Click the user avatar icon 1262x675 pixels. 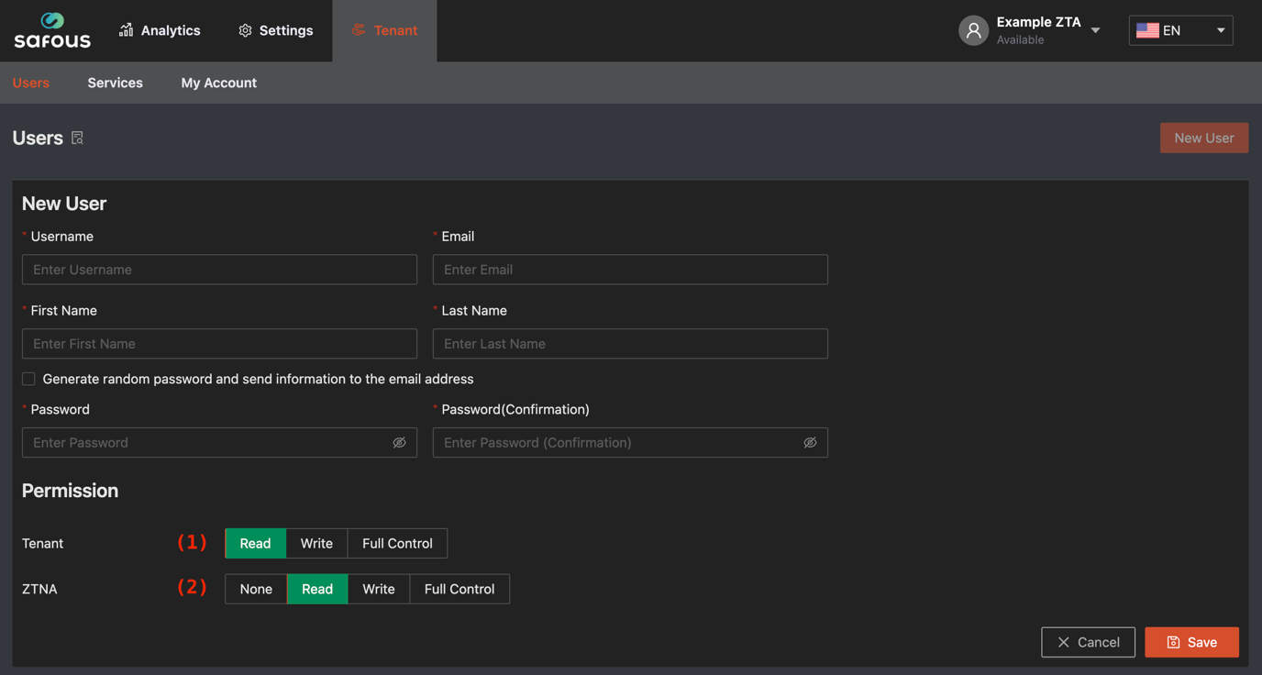973,30
